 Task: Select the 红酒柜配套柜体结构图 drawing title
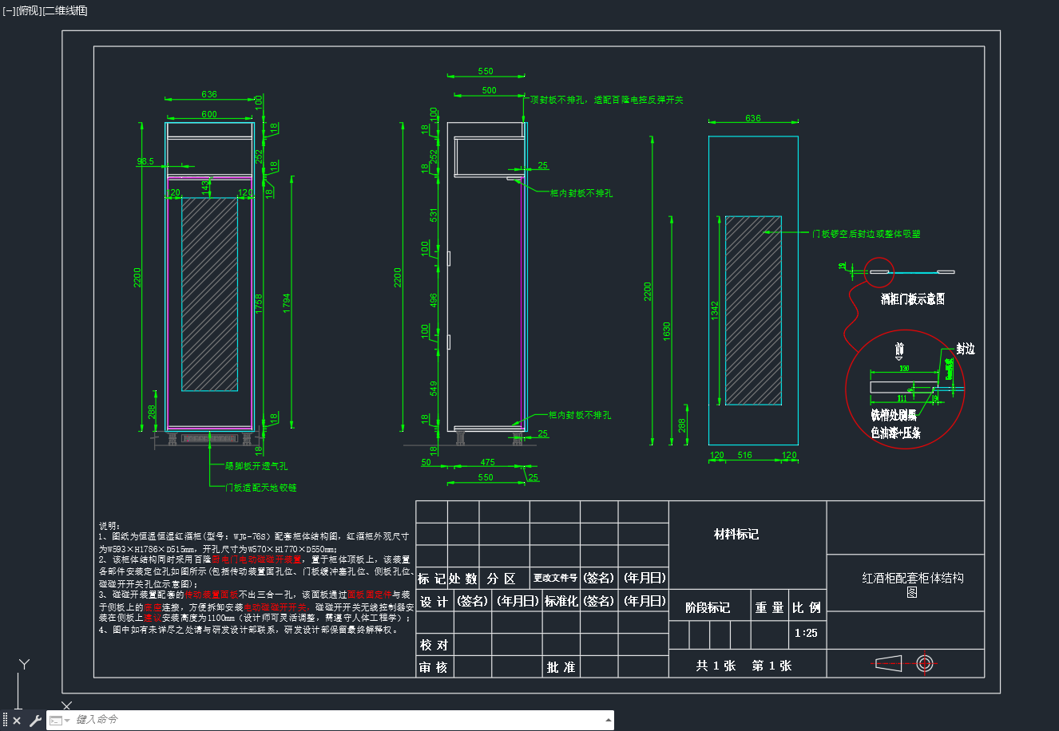[x=912, y=585]
